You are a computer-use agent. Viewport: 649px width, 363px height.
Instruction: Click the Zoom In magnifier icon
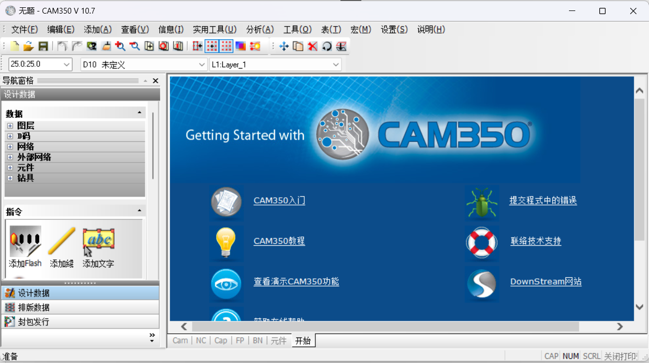120,46
